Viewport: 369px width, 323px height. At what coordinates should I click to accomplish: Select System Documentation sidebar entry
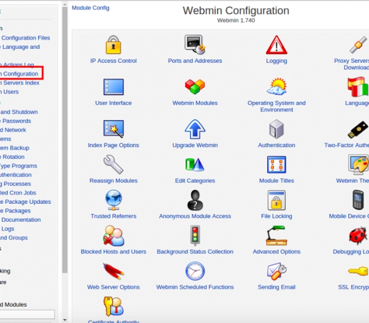pos(20,220)
